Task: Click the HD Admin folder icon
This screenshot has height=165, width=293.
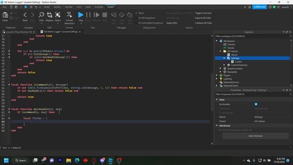Action: [x=225, y=51]
